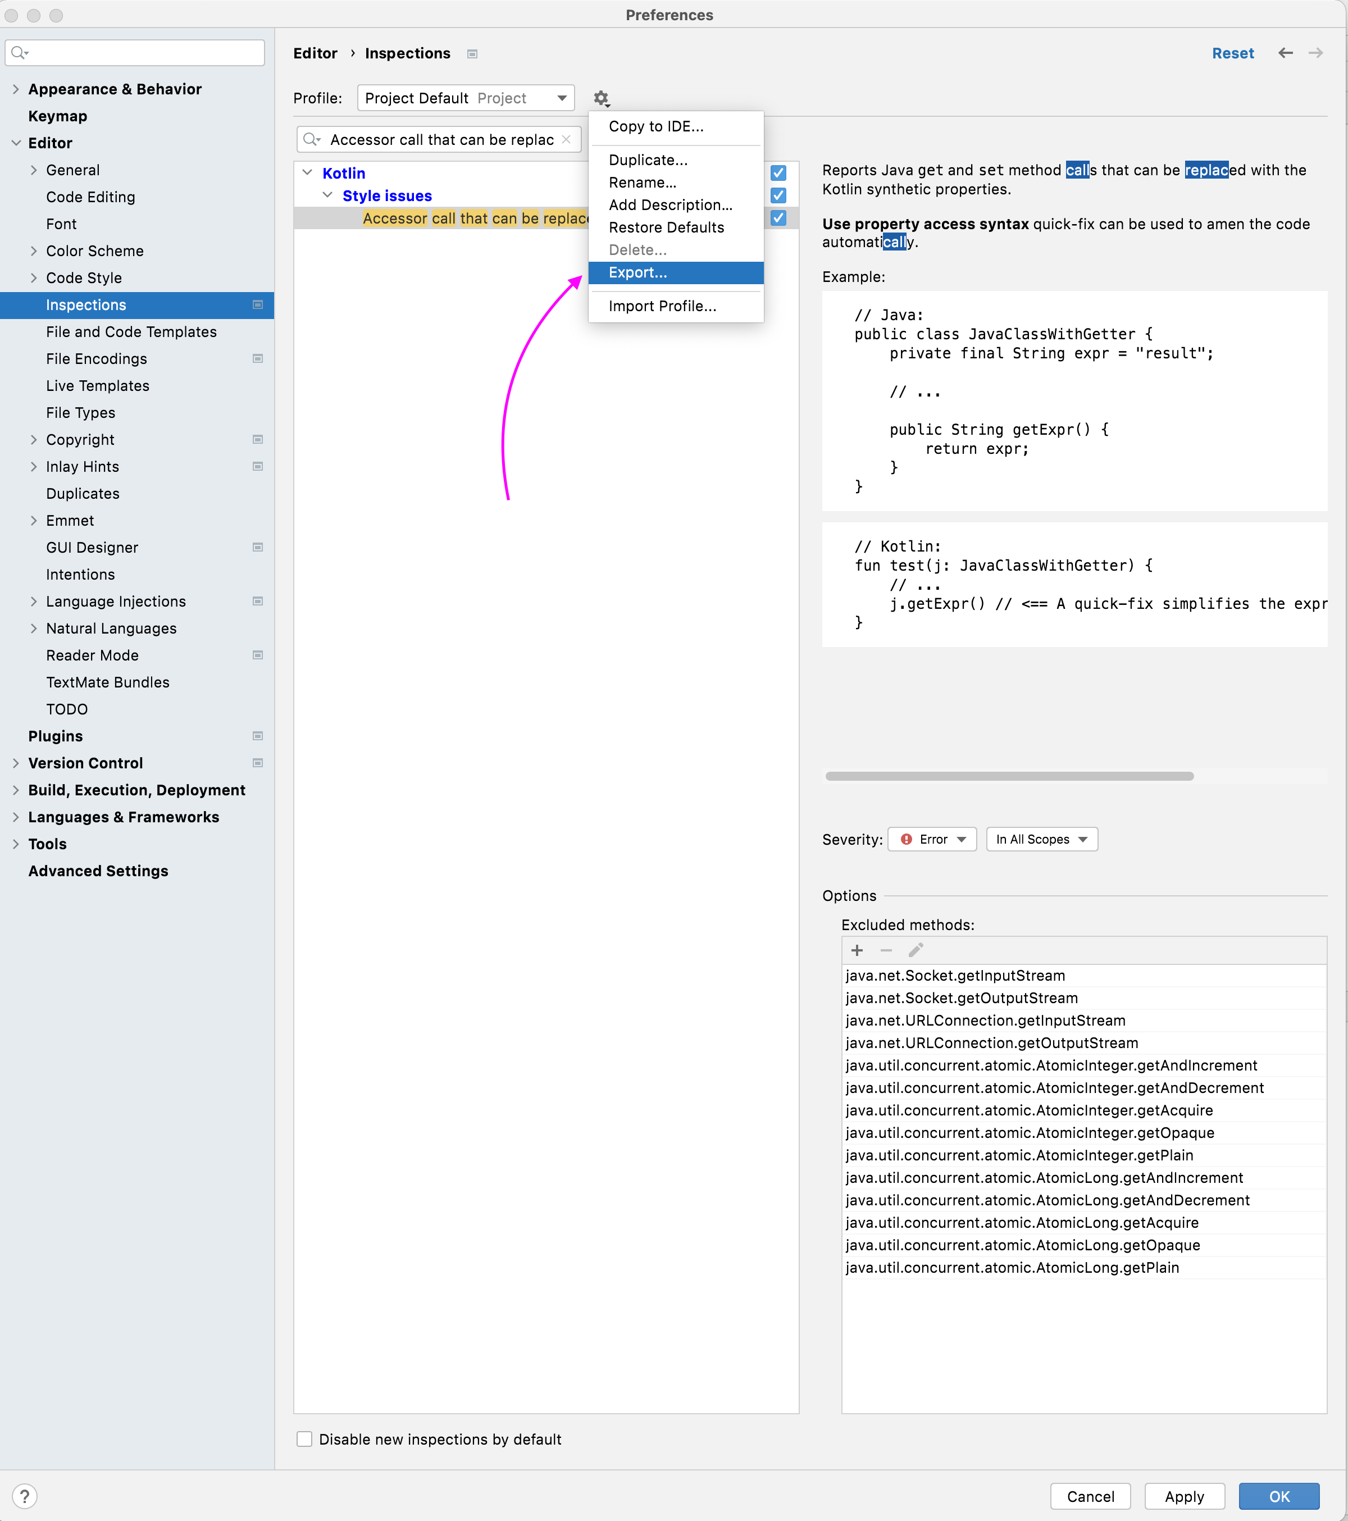Collapse the Kotlin tree node

pos(308,172)
